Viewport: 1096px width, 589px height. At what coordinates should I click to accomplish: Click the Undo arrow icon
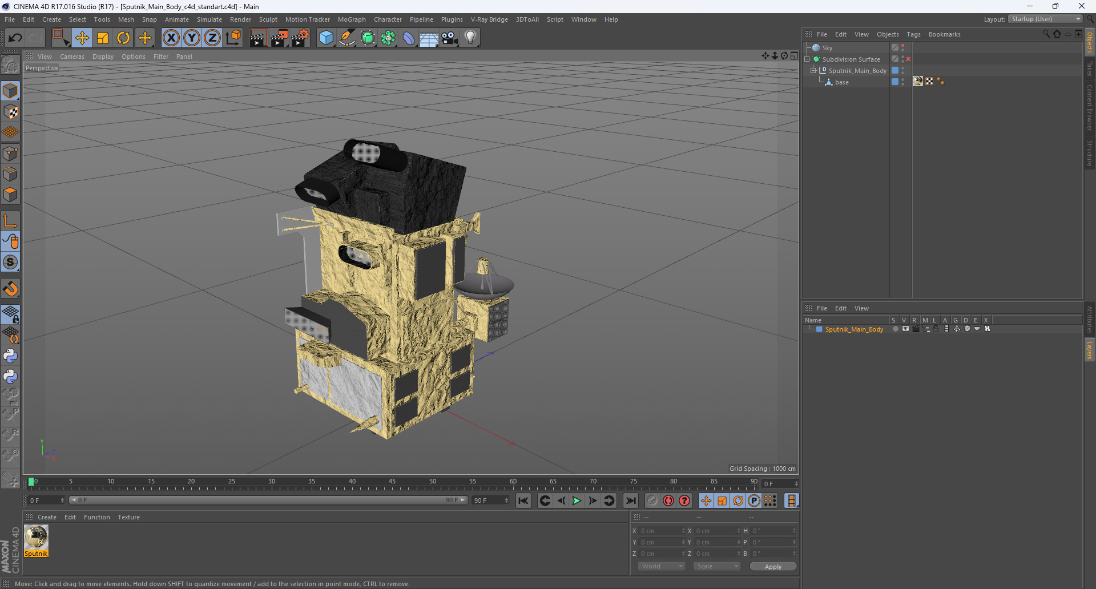coord(15,38)
